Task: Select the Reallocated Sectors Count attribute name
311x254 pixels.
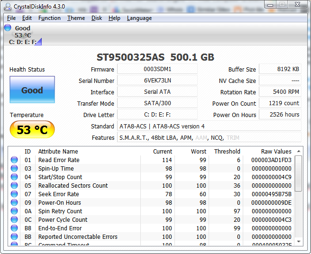Action: coord(73,185)
